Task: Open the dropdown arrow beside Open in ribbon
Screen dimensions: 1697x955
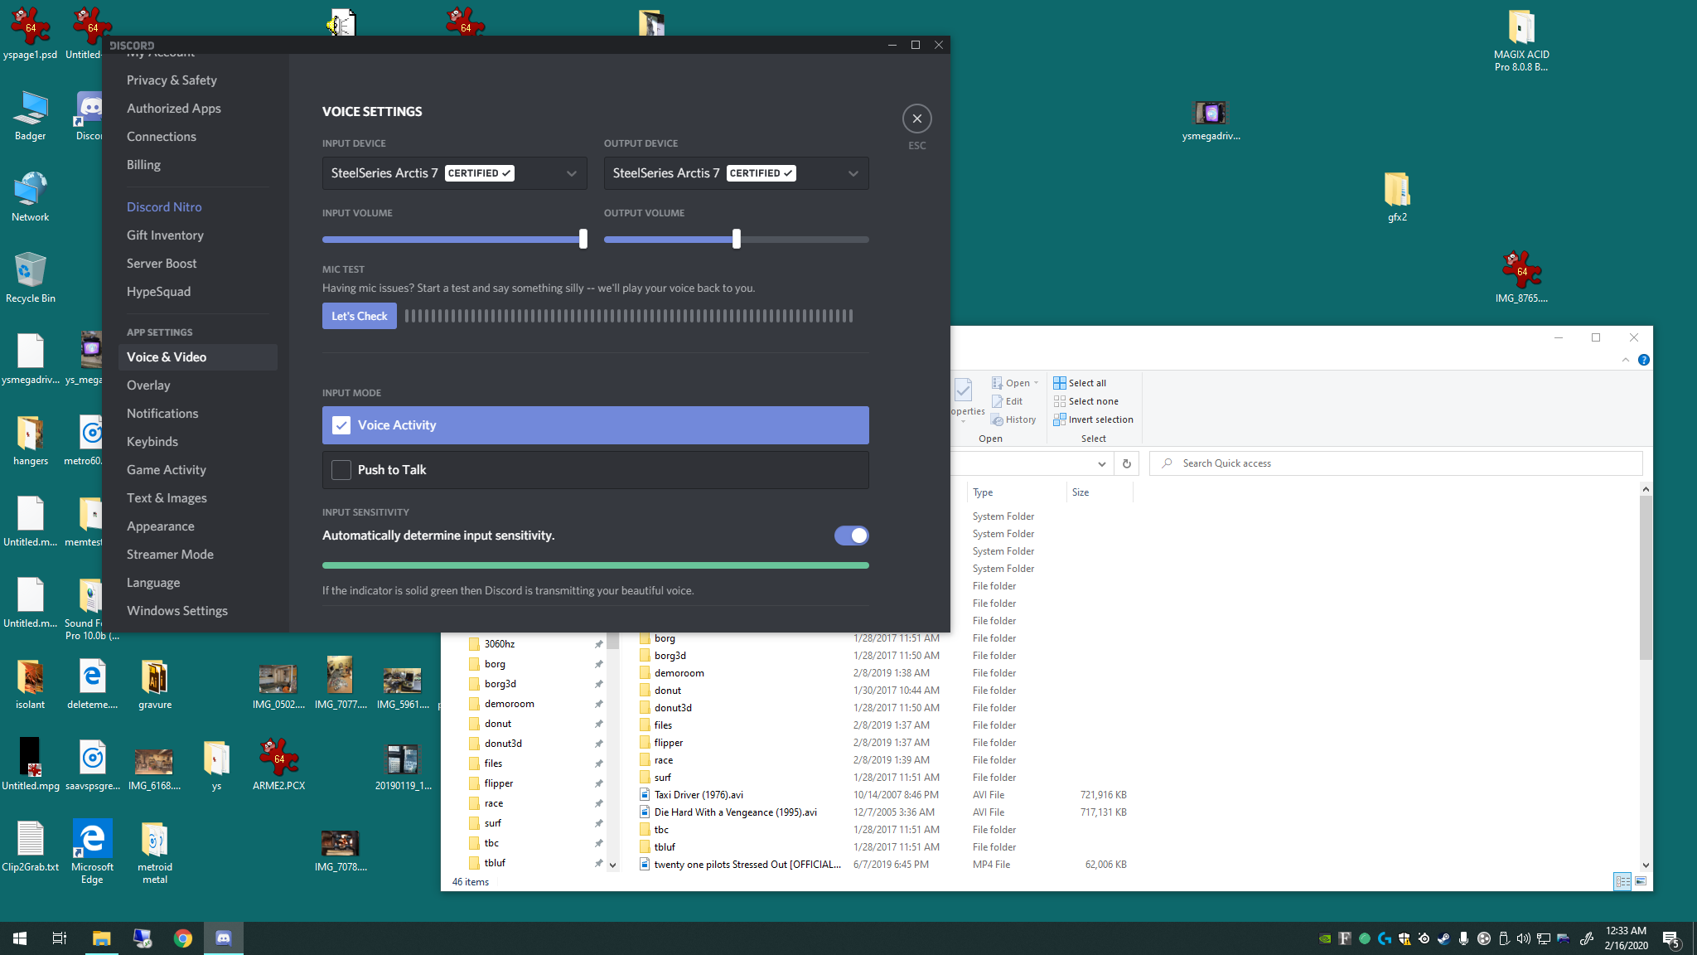Action: coord(1036,383)
